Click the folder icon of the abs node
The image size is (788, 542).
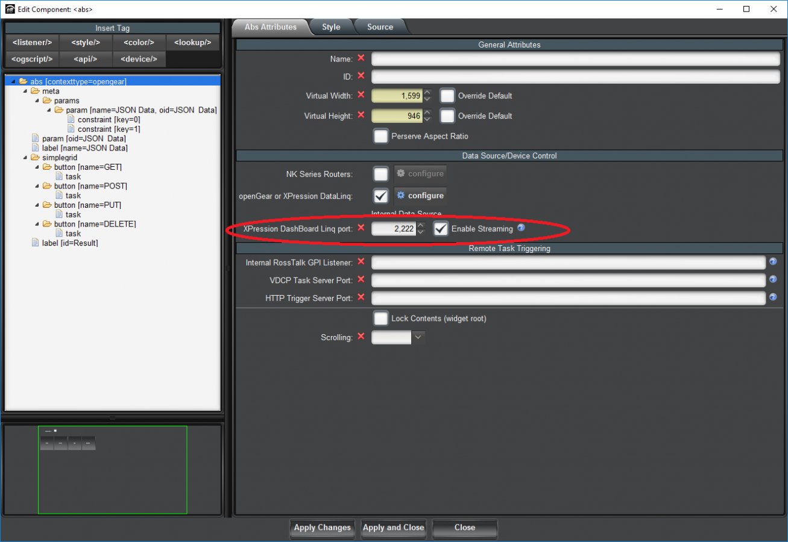pyautogui.click(x=24, y=81)
